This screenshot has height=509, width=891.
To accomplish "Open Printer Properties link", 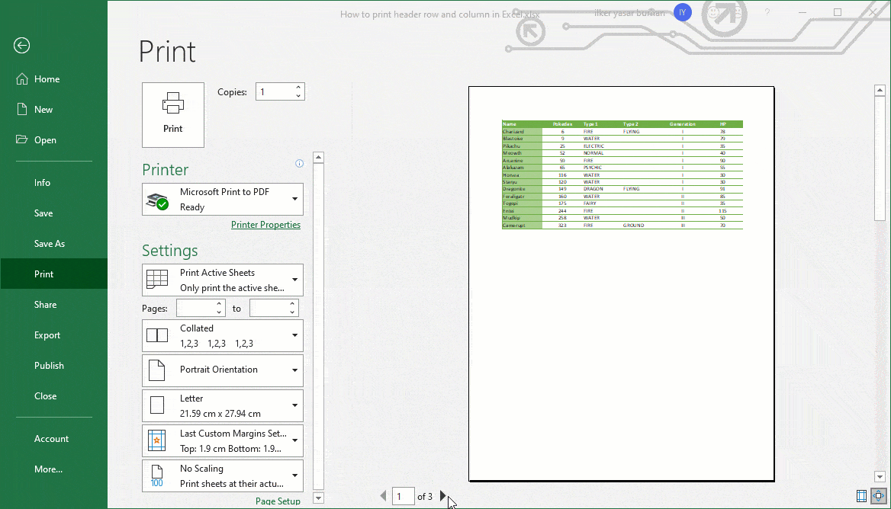I will tap(265, 225).
